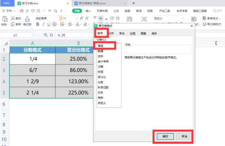Select 常规 in category list
This screenshot has width=225, height=146.
100,46
